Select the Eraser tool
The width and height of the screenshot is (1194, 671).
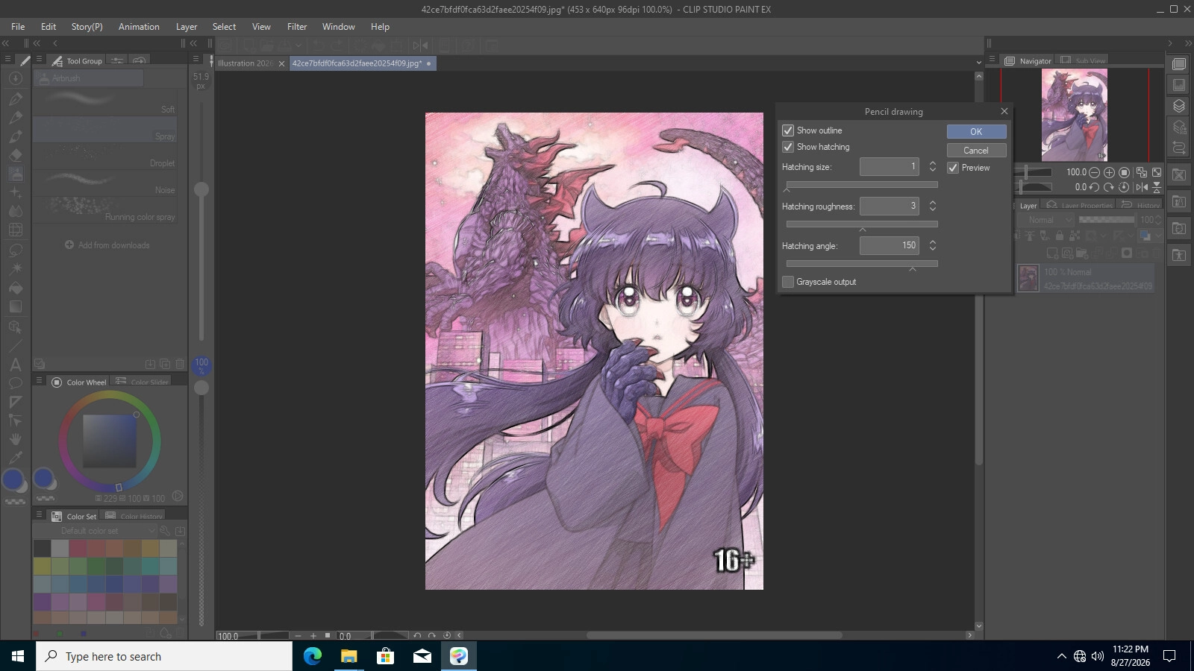pos(15,154)
